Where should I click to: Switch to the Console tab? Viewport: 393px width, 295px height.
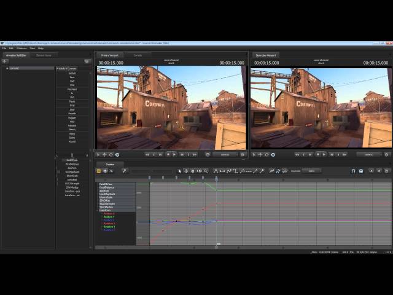coord(138,55)
